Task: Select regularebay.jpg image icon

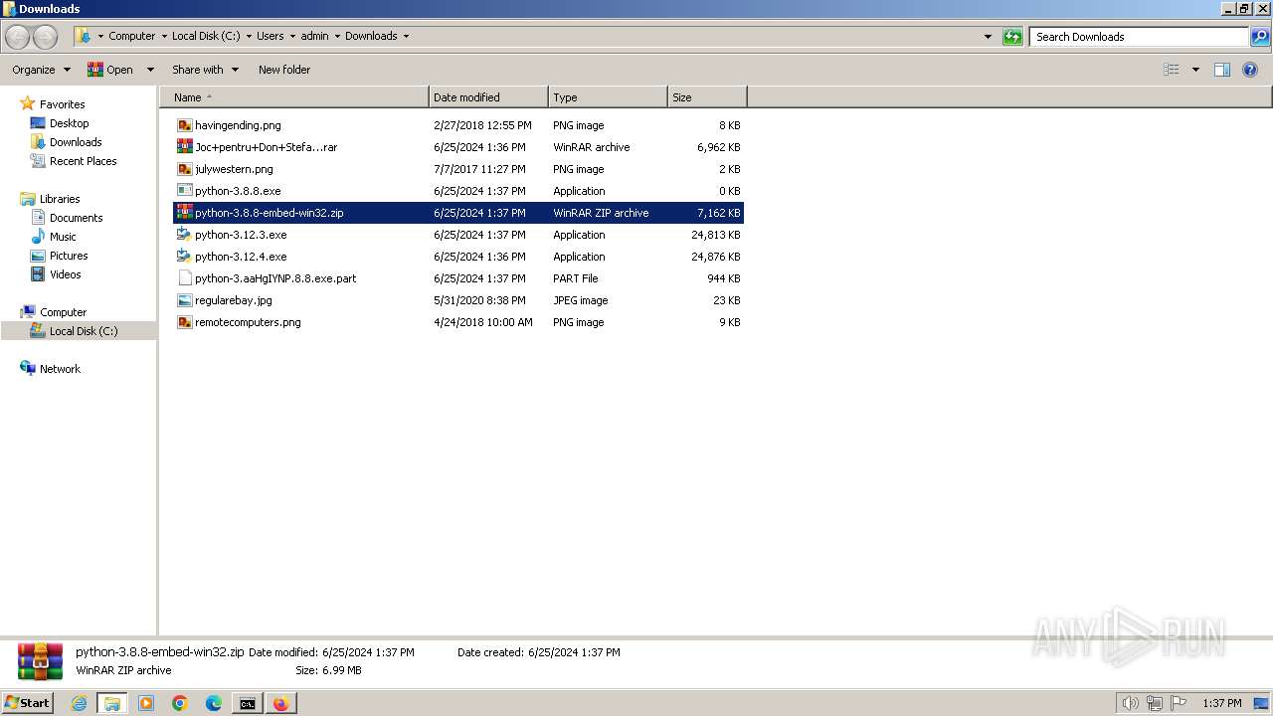Action: 184,300
